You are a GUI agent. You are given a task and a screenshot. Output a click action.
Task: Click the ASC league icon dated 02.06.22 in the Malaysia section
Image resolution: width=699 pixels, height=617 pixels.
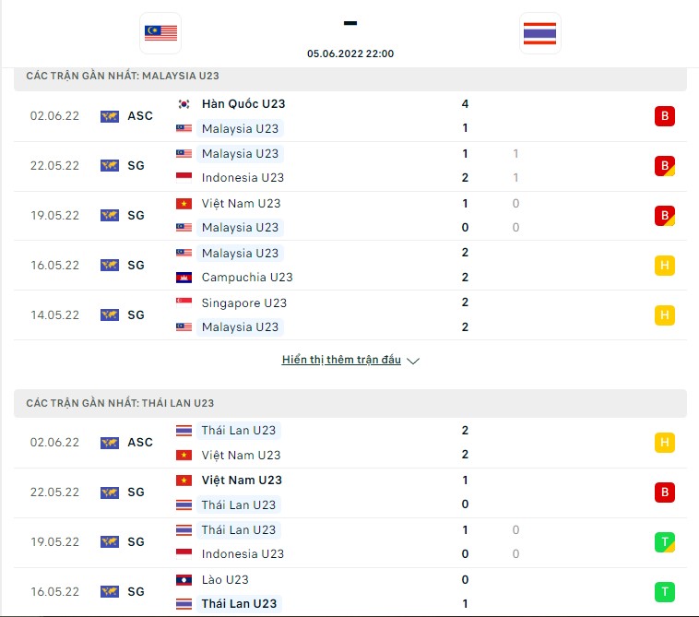[110, 116]
